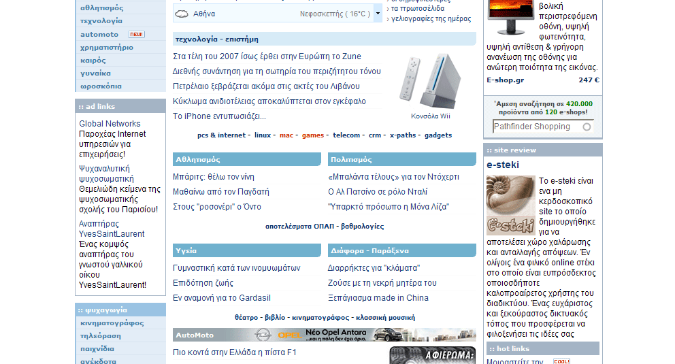The image size is (675, 364).
Task: Click the Wii console image
Action: click(x=431, y=81)
